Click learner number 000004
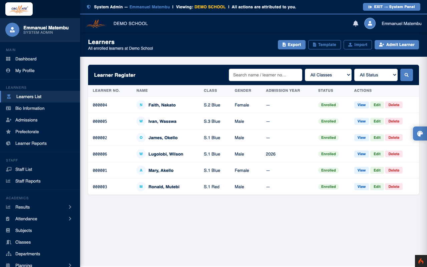Screen dimensions: 427x267 pos(100,105)
